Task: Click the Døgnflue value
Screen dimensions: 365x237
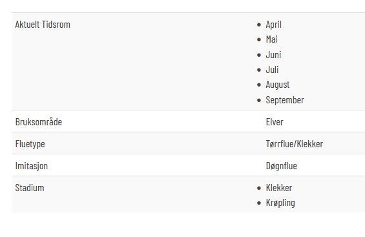Action: [282, 166]
